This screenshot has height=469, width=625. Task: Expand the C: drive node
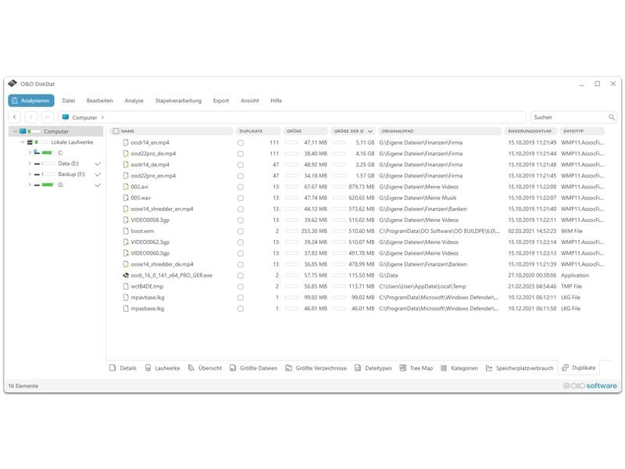(30, 152)
